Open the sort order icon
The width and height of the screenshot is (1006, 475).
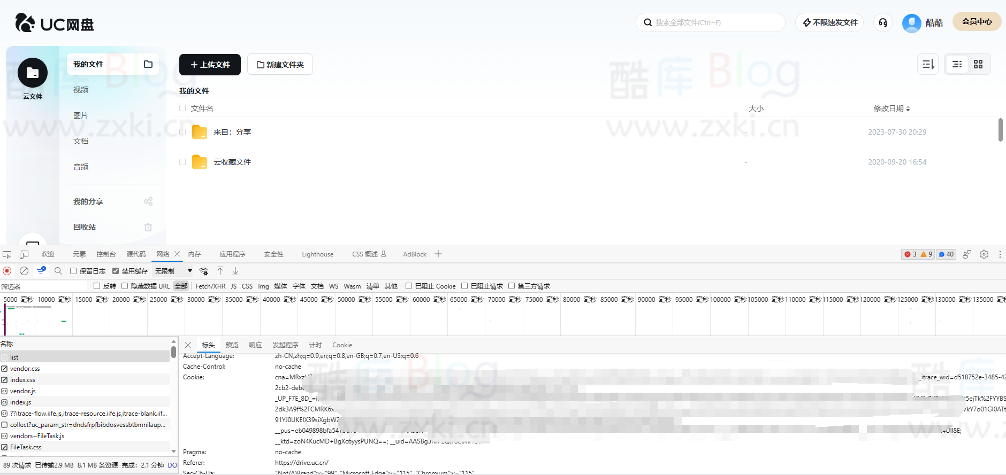[x=928, y=64]
